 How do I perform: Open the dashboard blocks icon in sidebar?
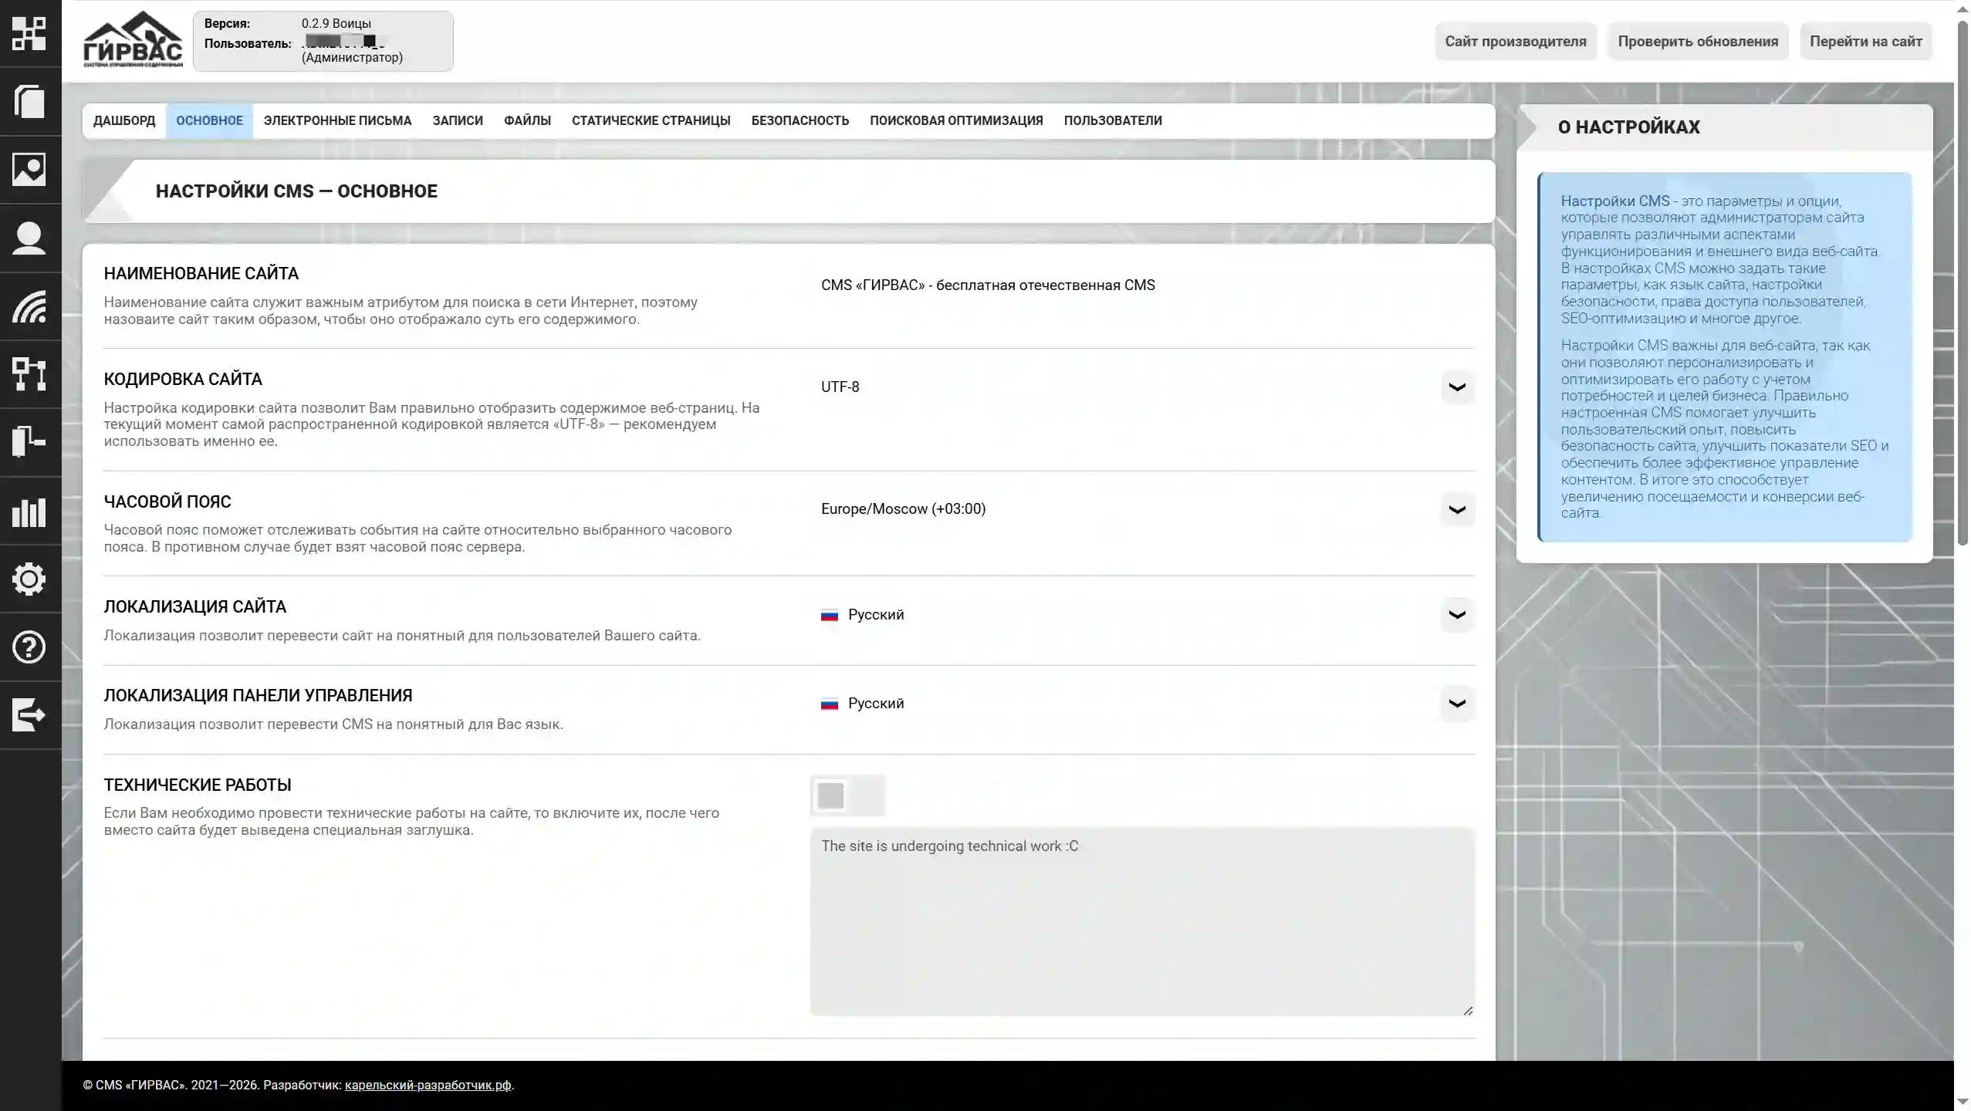(x=29, y=33)
